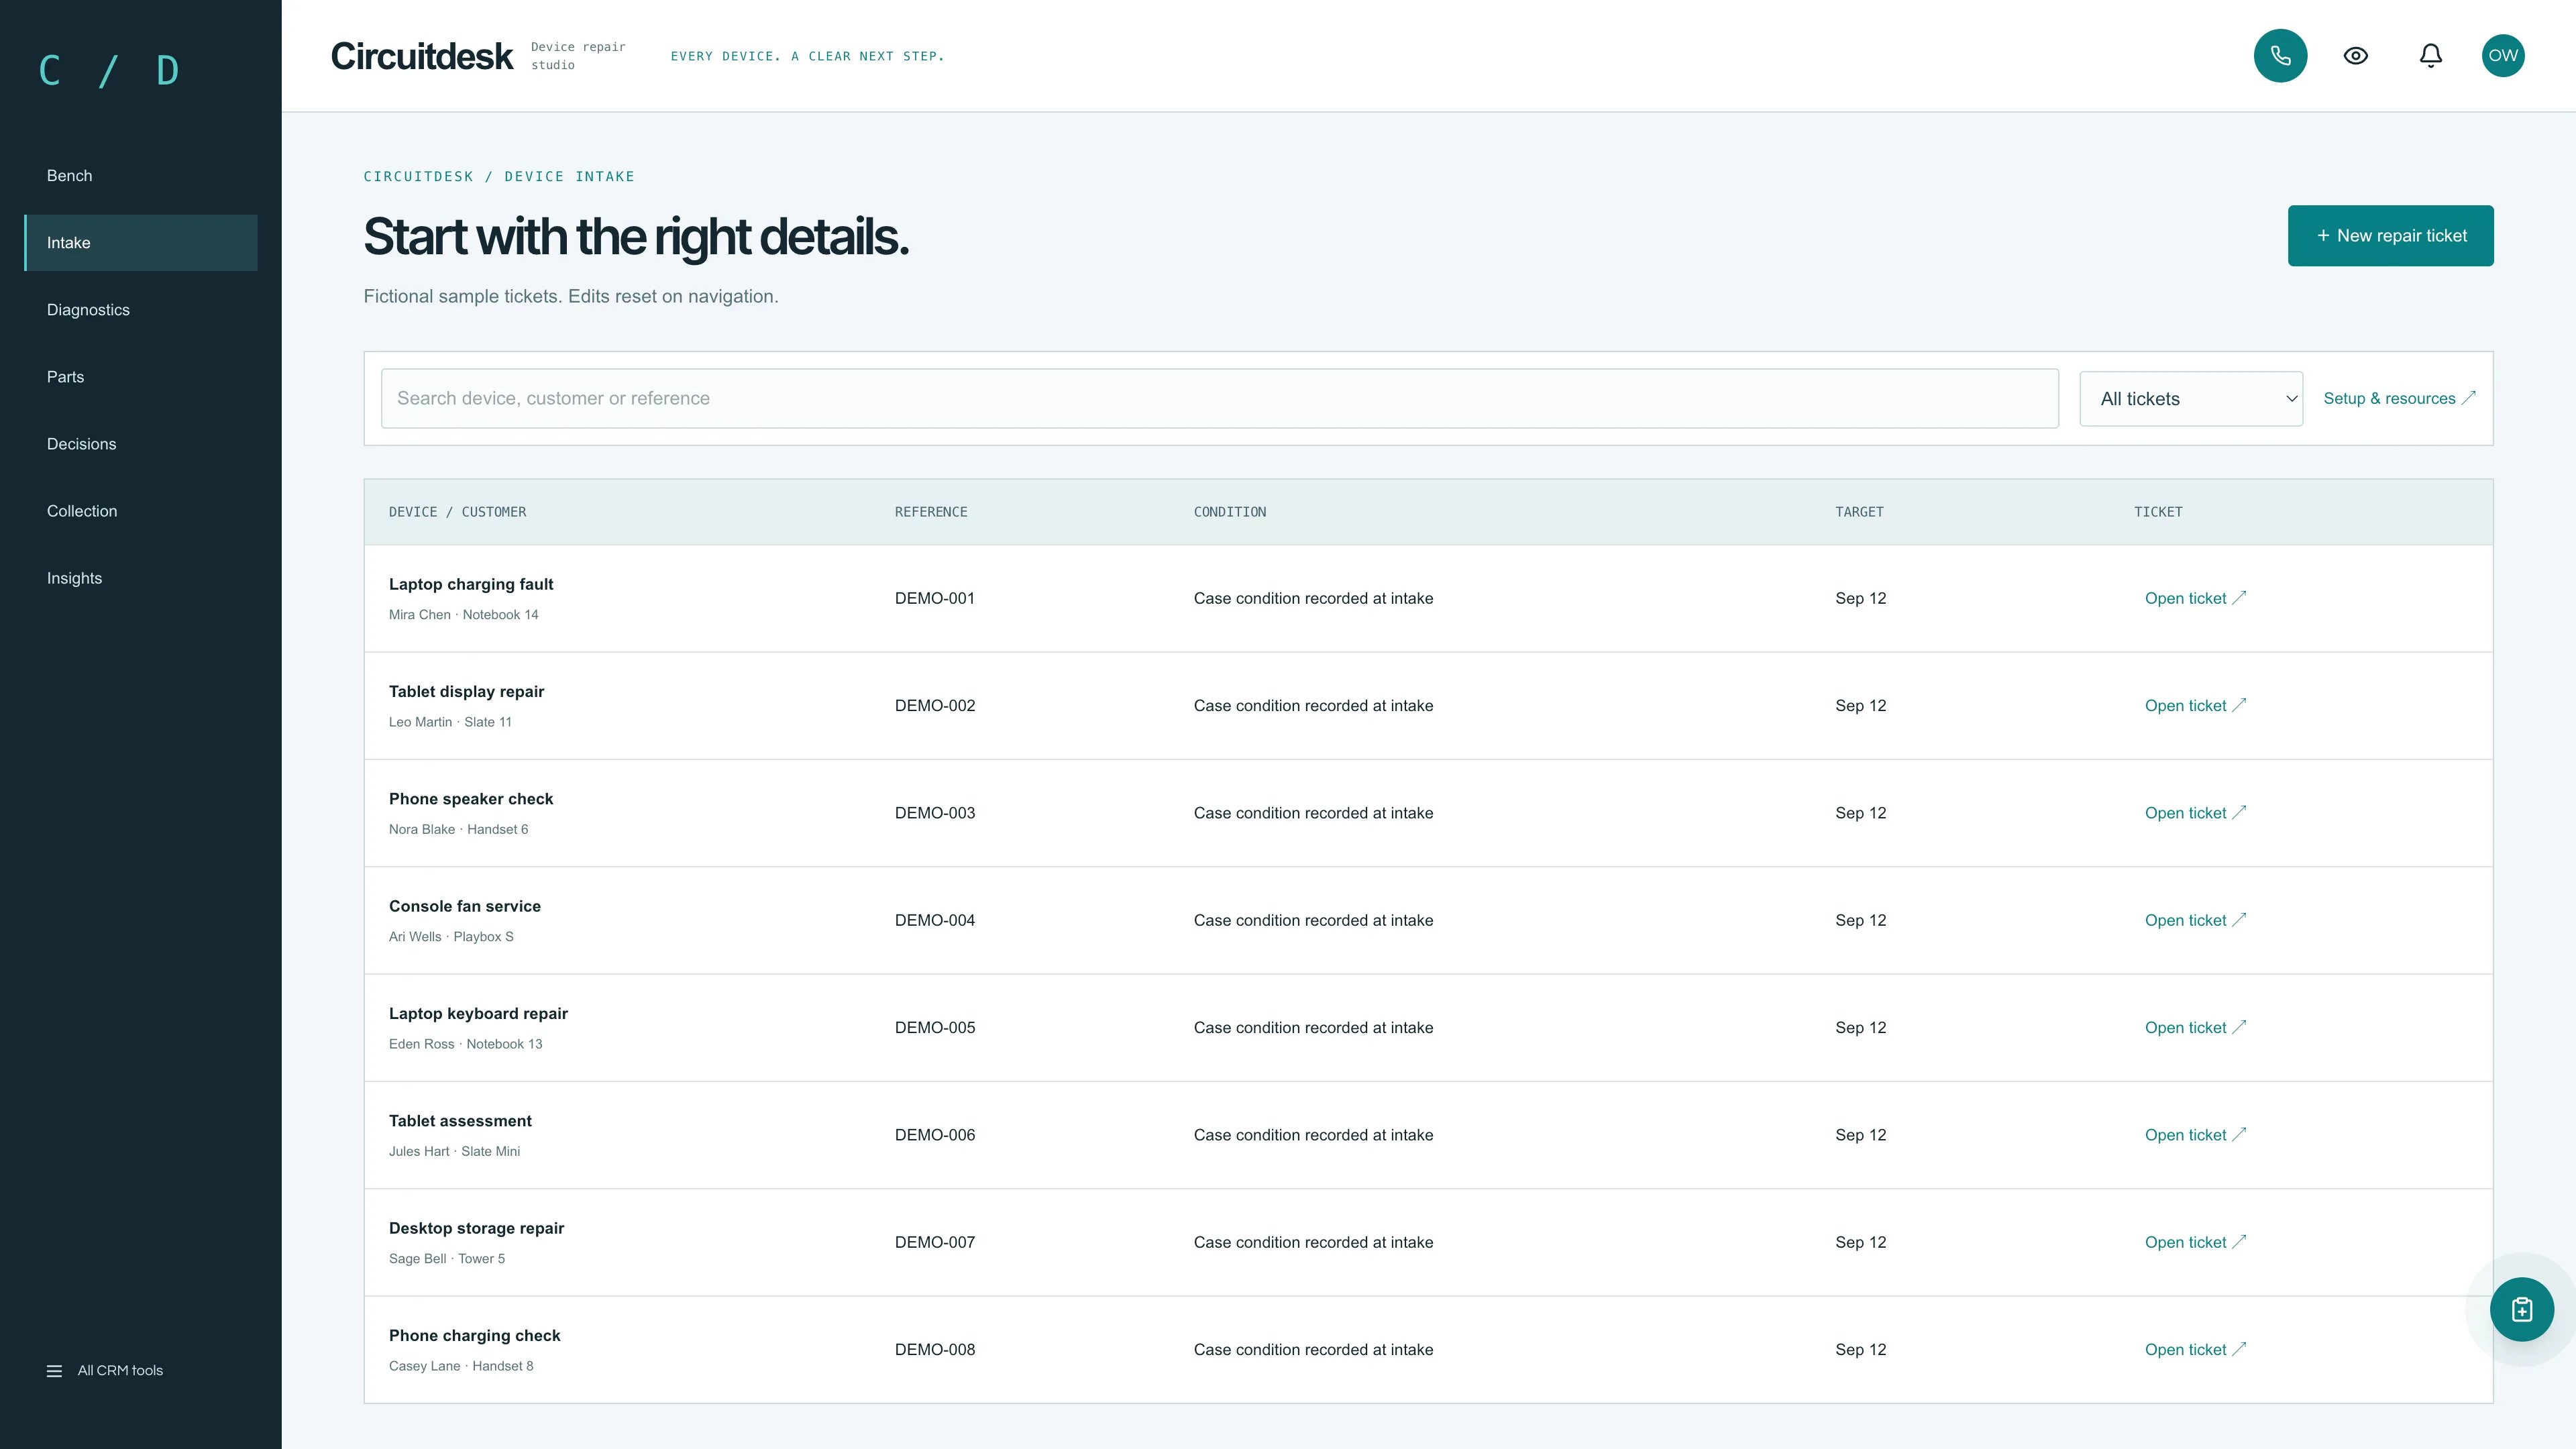Click the Tablet assessment row title
This screenshot has height=1449, width=2576.
point(460,1121)
